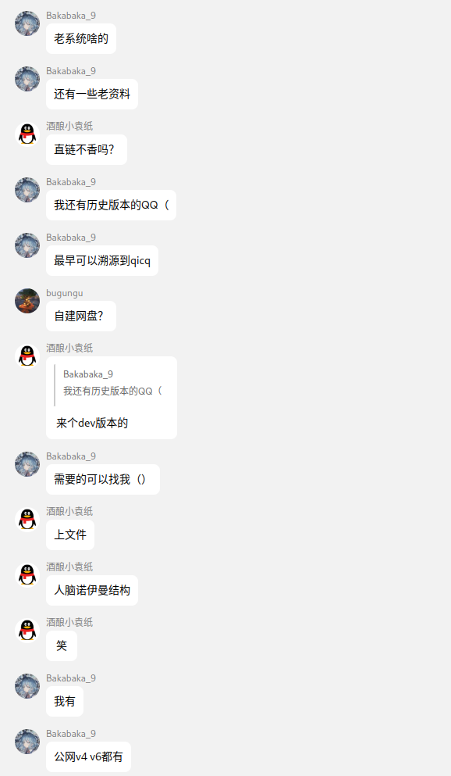Click Bakabaka_9 avatar beside 老系统啥的 message
Image resolution: width=451 pixels, height=776 pixels.
27,23
